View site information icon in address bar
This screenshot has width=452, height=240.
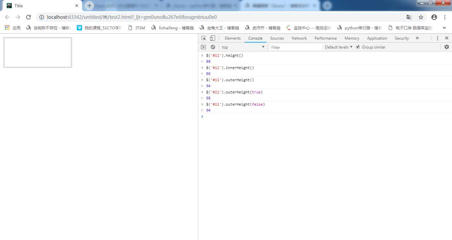point(41,17)
